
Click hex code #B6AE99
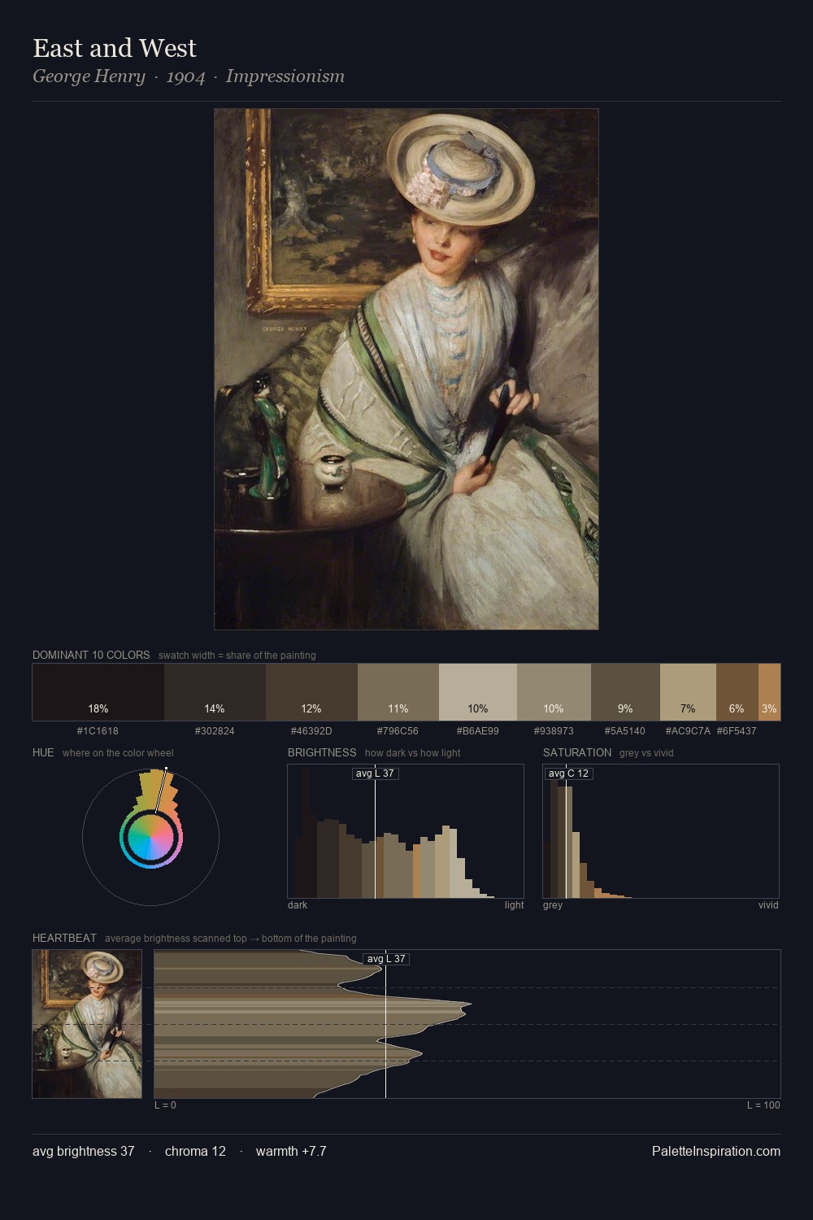pos(477,731)
